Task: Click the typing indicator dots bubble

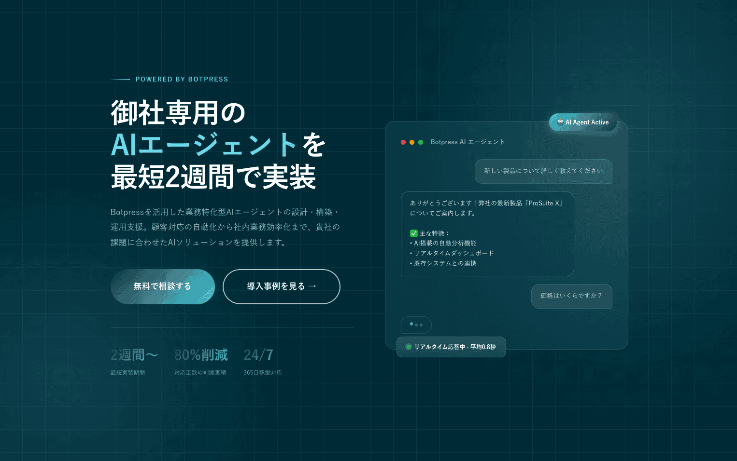Action: (x=416, y=325)
